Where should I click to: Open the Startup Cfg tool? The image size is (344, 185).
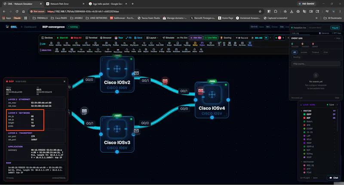(x=106, y=44)
